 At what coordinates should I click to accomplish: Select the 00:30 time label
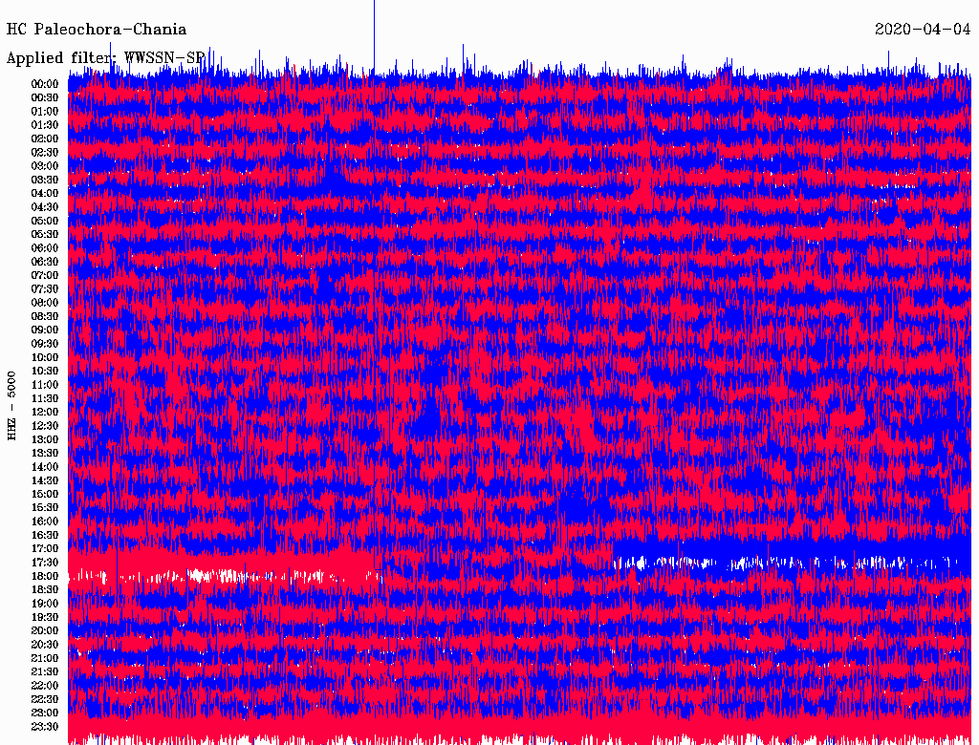(x=45, y=97)
